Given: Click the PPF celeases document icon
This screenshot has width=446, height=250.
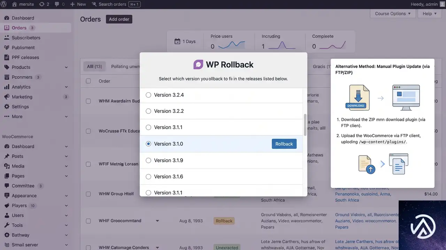Looking at the screenshot, I should point(7,57).
